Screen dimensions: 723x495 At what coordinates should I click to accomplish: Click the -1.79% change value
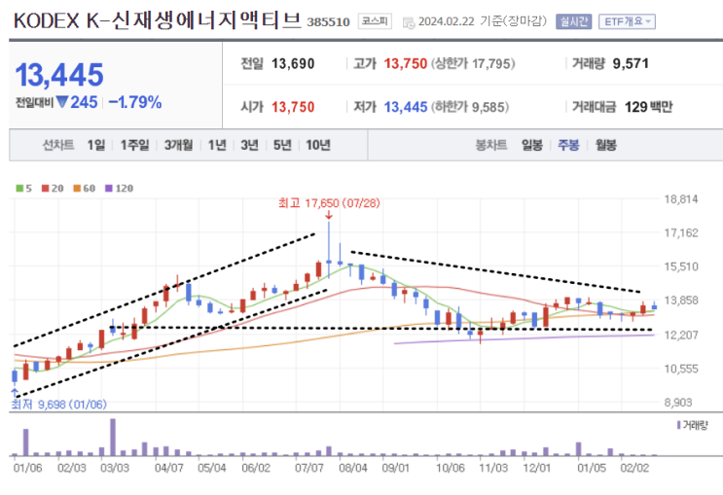[x=135, y=102]
